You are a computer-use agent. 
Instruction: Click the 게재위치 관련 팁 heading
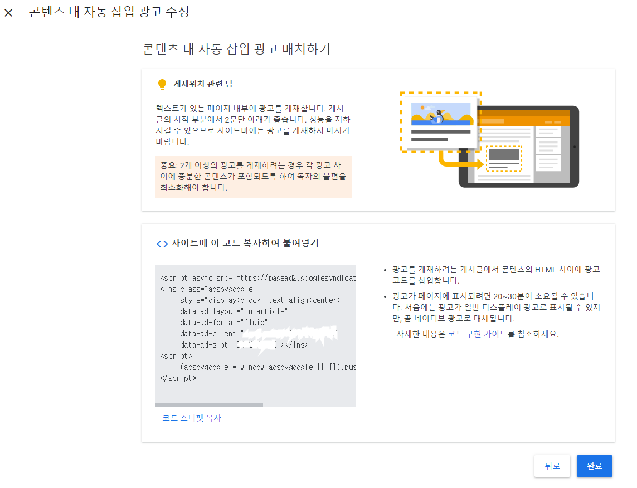[203, 84]
